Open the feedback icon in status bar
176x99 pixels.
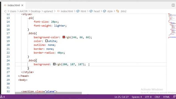click(174, 97)
